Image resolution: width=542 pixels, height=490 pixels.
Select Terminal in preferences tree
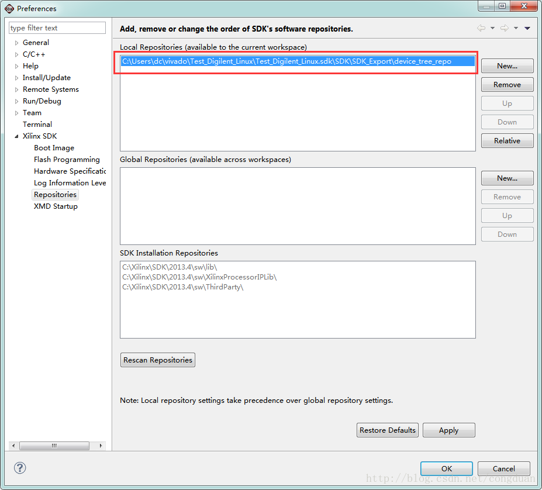pos(37,124)
